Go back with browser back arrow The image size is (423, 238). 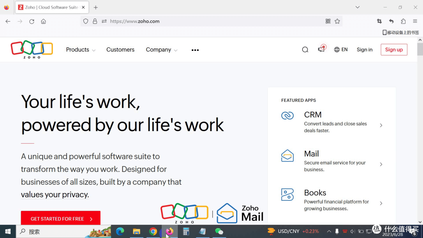click(8, 21)
